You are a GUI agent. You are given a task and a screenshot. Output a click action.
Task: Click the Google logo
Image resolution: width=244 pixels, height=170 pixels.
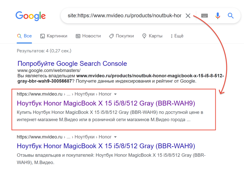[x=30, y=16]
